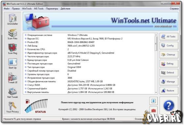Select the Операционная система row

click(89, 35)
